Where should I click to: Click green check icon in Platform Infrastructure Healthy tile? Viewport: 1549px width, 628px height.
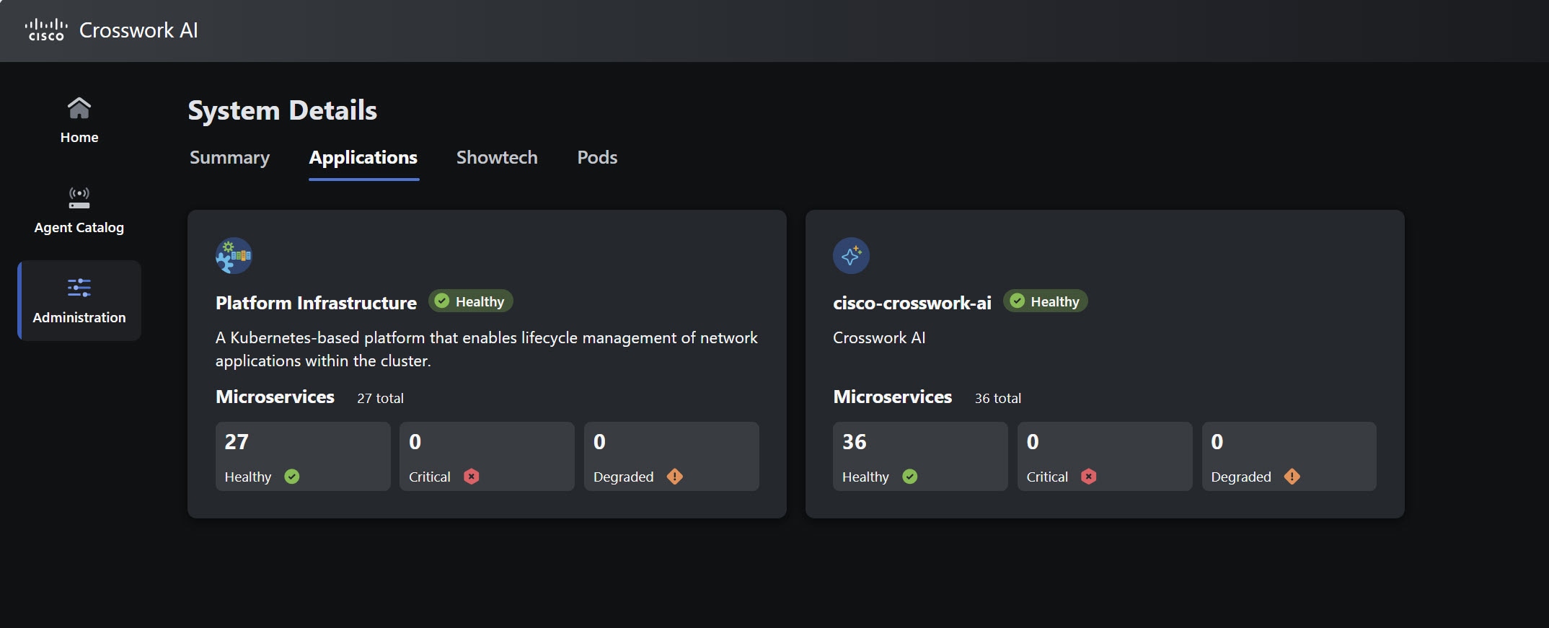pos(292,477)
